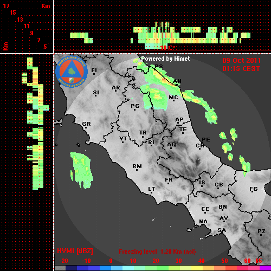Image resolution: width=271 pixels, height=271 pixels.
Task: Pick the gray swatch at the color bar start
Action: (x=60, y=268)
